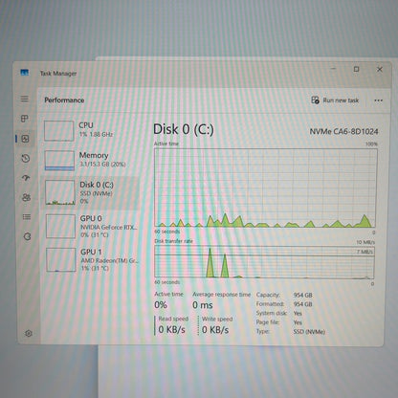Select Disk 0 (C:) in list
The width and height of the screenshot is (398, 398).
coord(91,192)
